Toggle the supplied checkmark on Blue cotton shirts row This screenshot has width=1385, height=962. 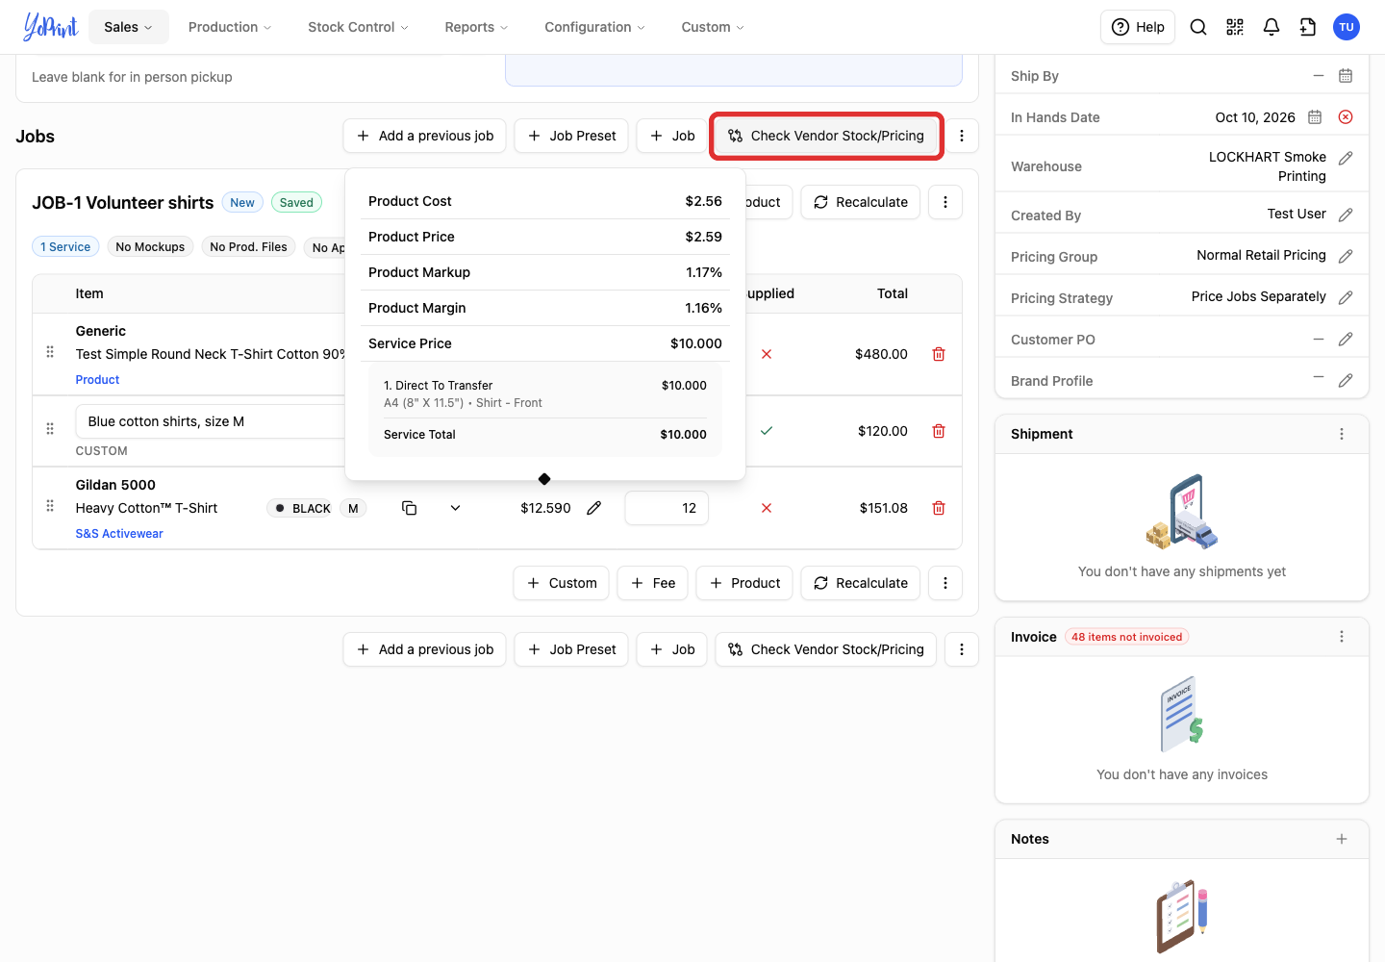767,431
